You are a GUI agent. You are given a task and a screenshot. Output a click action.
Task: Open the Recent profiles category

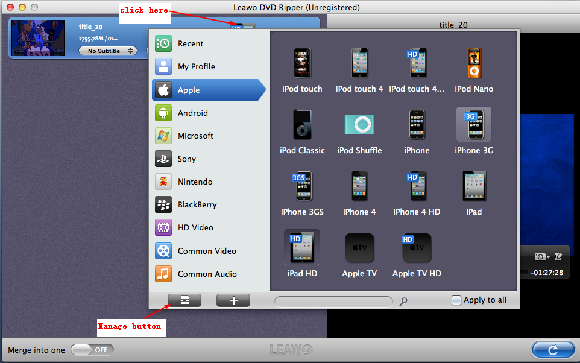point(209,43)
